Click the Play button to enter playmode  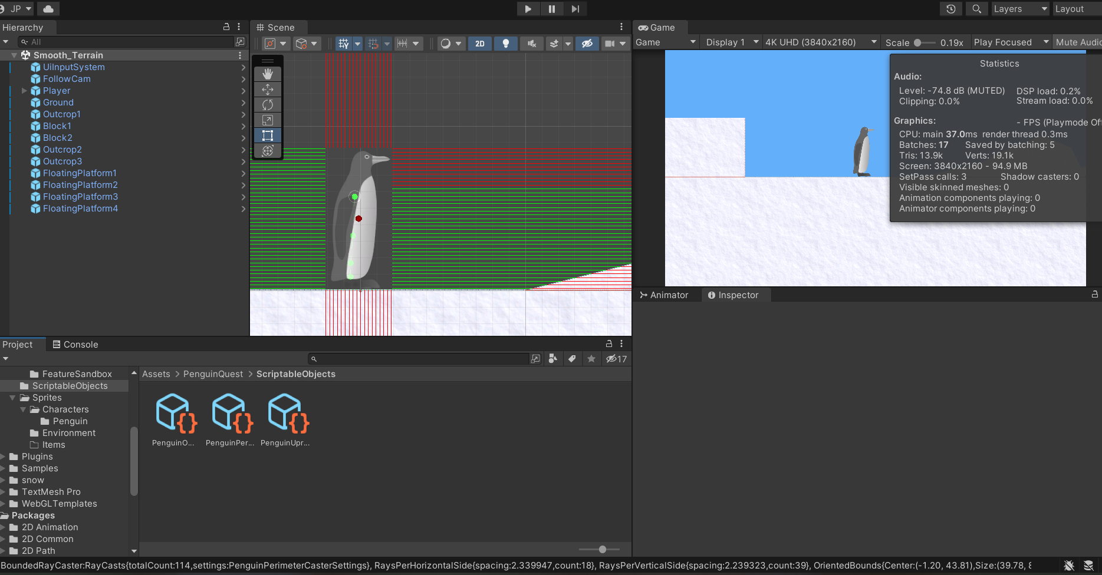(x=528, y=9)
